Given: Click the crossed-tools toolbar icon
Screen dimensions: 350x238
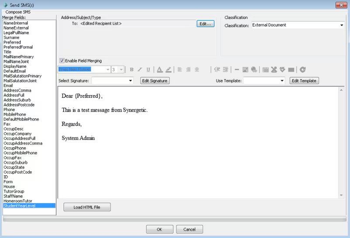Looking at the screenshot, I should point(274,70).
